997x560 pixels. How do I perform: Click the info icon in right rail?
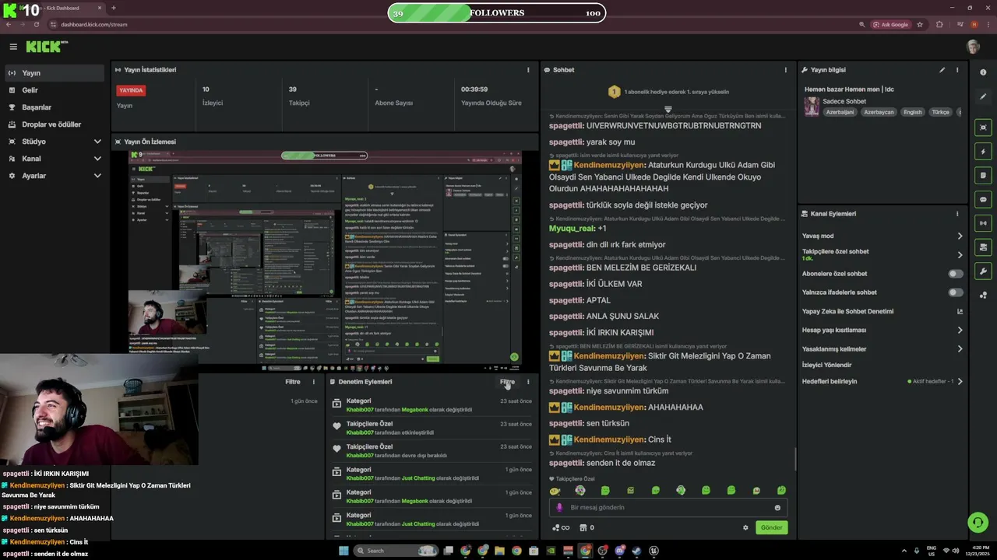point(983,72)
